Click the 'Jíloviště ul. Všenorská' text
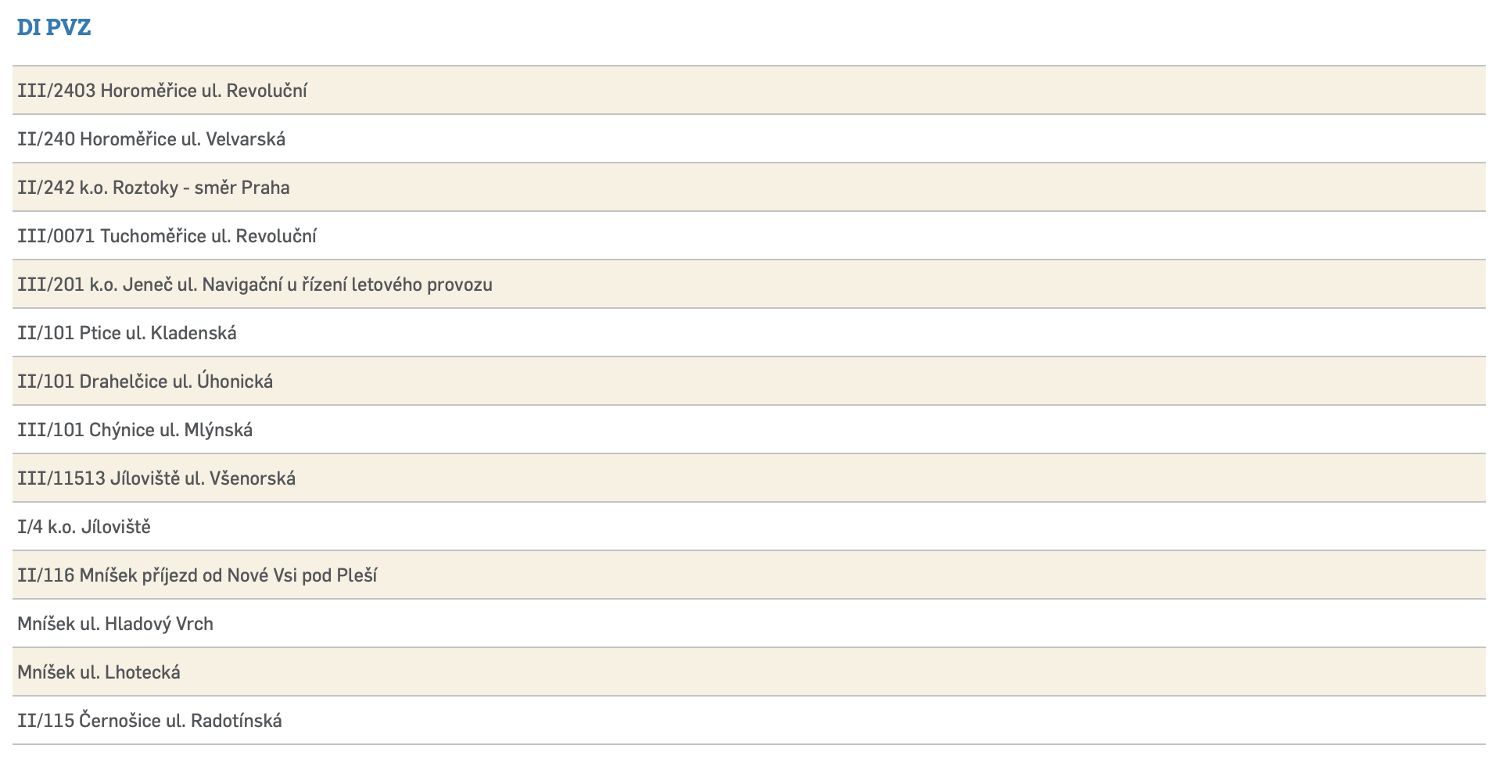Screen dimensions: 1503x763 pos(203,478)
